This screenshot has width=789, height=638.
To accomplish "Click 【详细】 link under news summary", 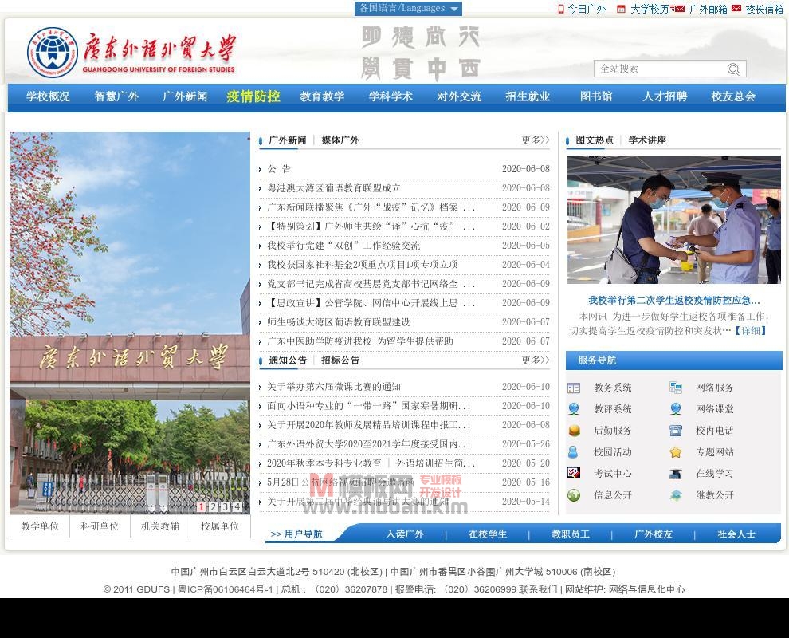I will 750,330.
